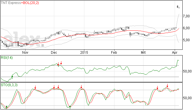The width and height of the screenshot is (196, 110).
Task: Click the 2015 date axis label
Action: pos(84,52)
